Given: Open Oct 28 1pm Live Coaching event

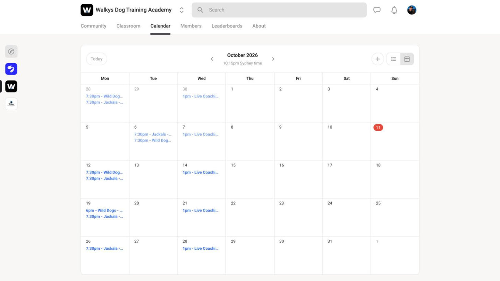Looking at the screenshot, I should tap(200, 249).
